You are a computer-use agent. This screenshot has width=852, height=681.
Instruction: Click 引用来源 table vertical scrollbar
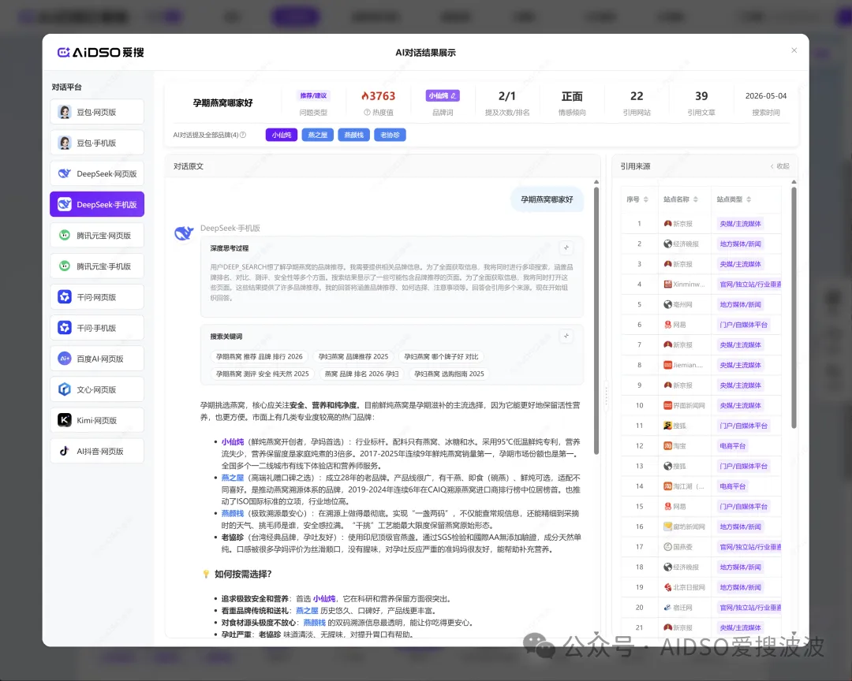coord(794,308)
